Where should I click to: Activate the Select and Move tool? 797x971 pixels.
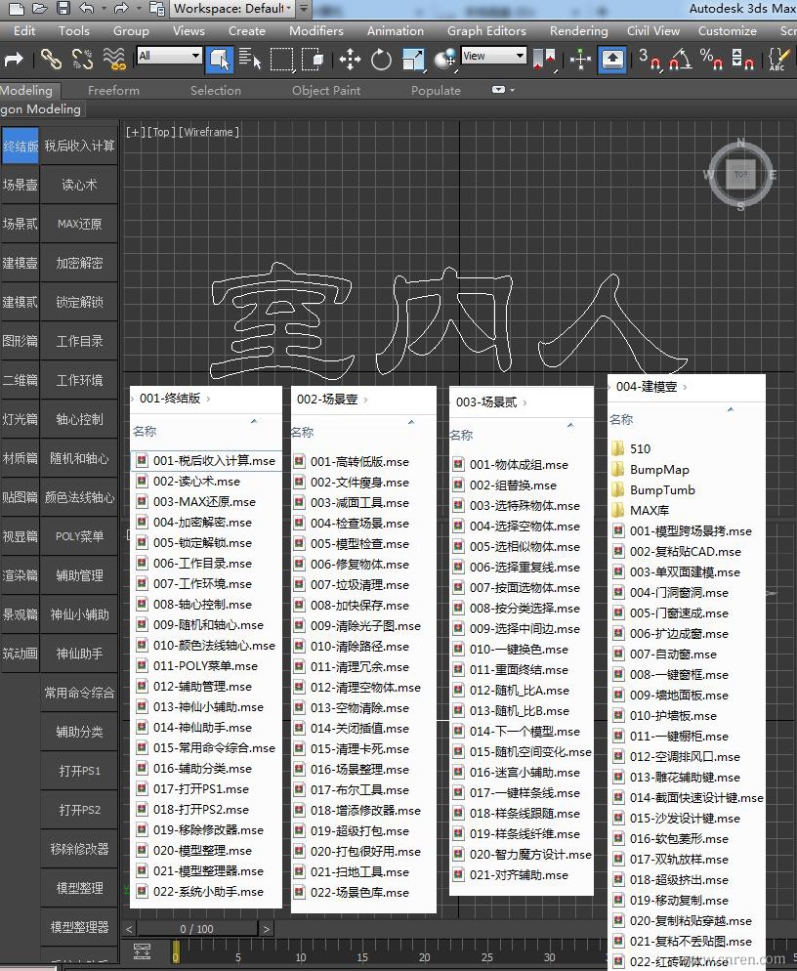tap(350, 60)
